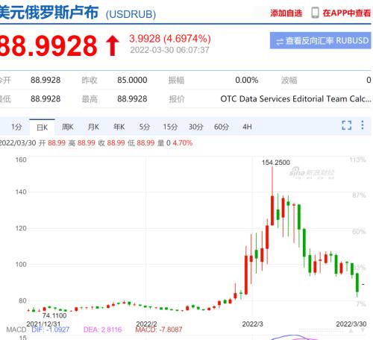Image resolution: width=373 pixels, height=340 pixels.
Task: Click the 74.1100 low label on chart
Action: (x=54, y=315)
